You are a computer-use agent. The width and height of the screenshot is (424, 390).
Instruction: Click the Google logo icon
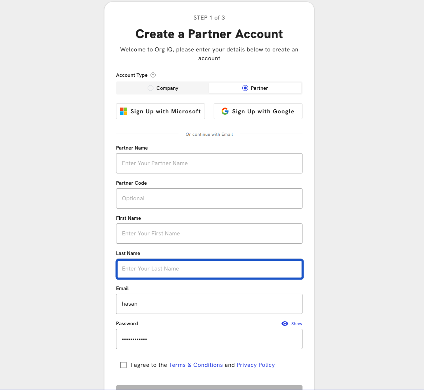(225, 111)
